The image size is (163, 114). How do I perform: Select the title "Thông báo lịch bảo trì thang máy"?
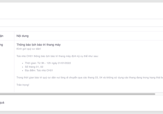point(38,45)
